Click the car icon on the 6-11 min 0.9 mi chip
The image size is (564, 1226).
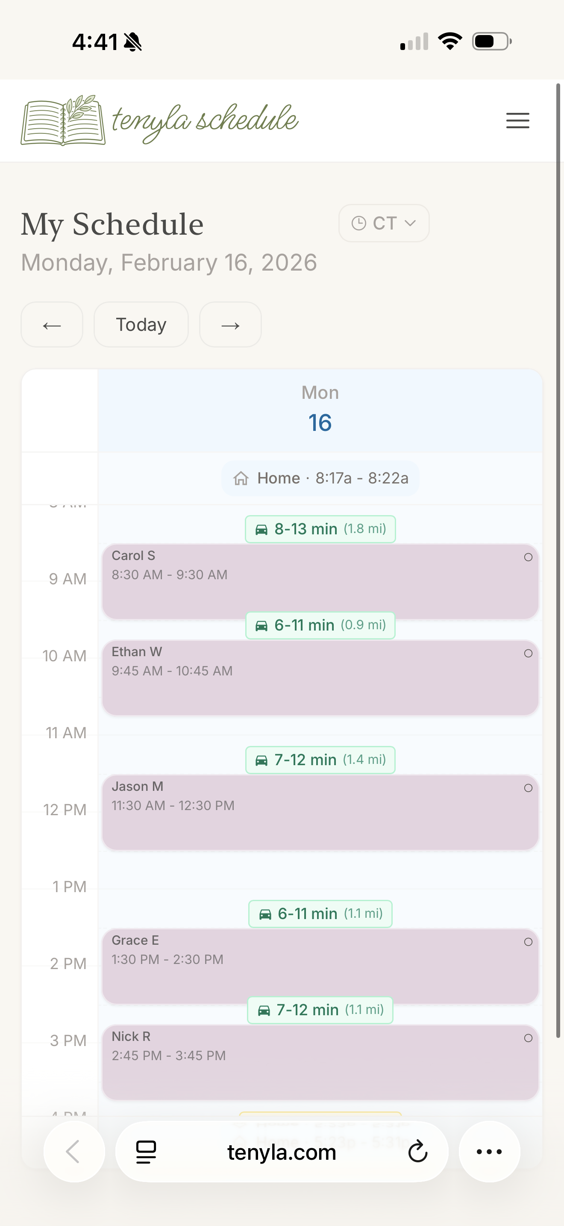262,625
